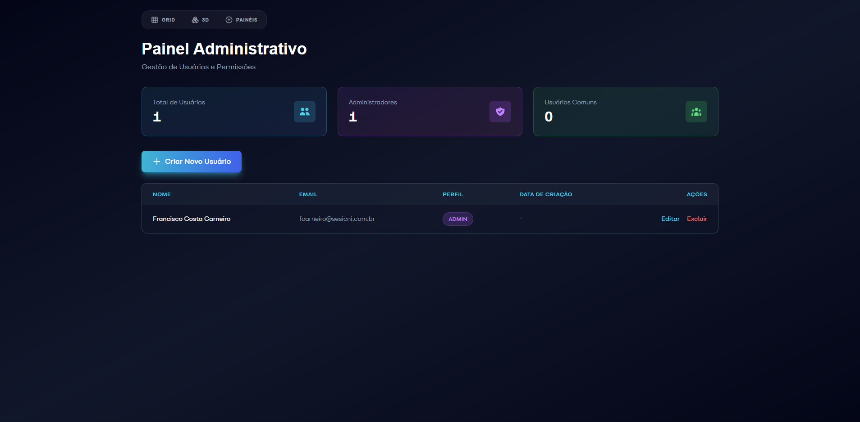Delete user via Excluir link
860x422 pixels.
tap(697, 219)
